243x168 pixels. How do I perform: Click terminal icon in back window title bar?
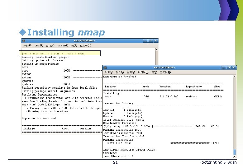[24, 41]
